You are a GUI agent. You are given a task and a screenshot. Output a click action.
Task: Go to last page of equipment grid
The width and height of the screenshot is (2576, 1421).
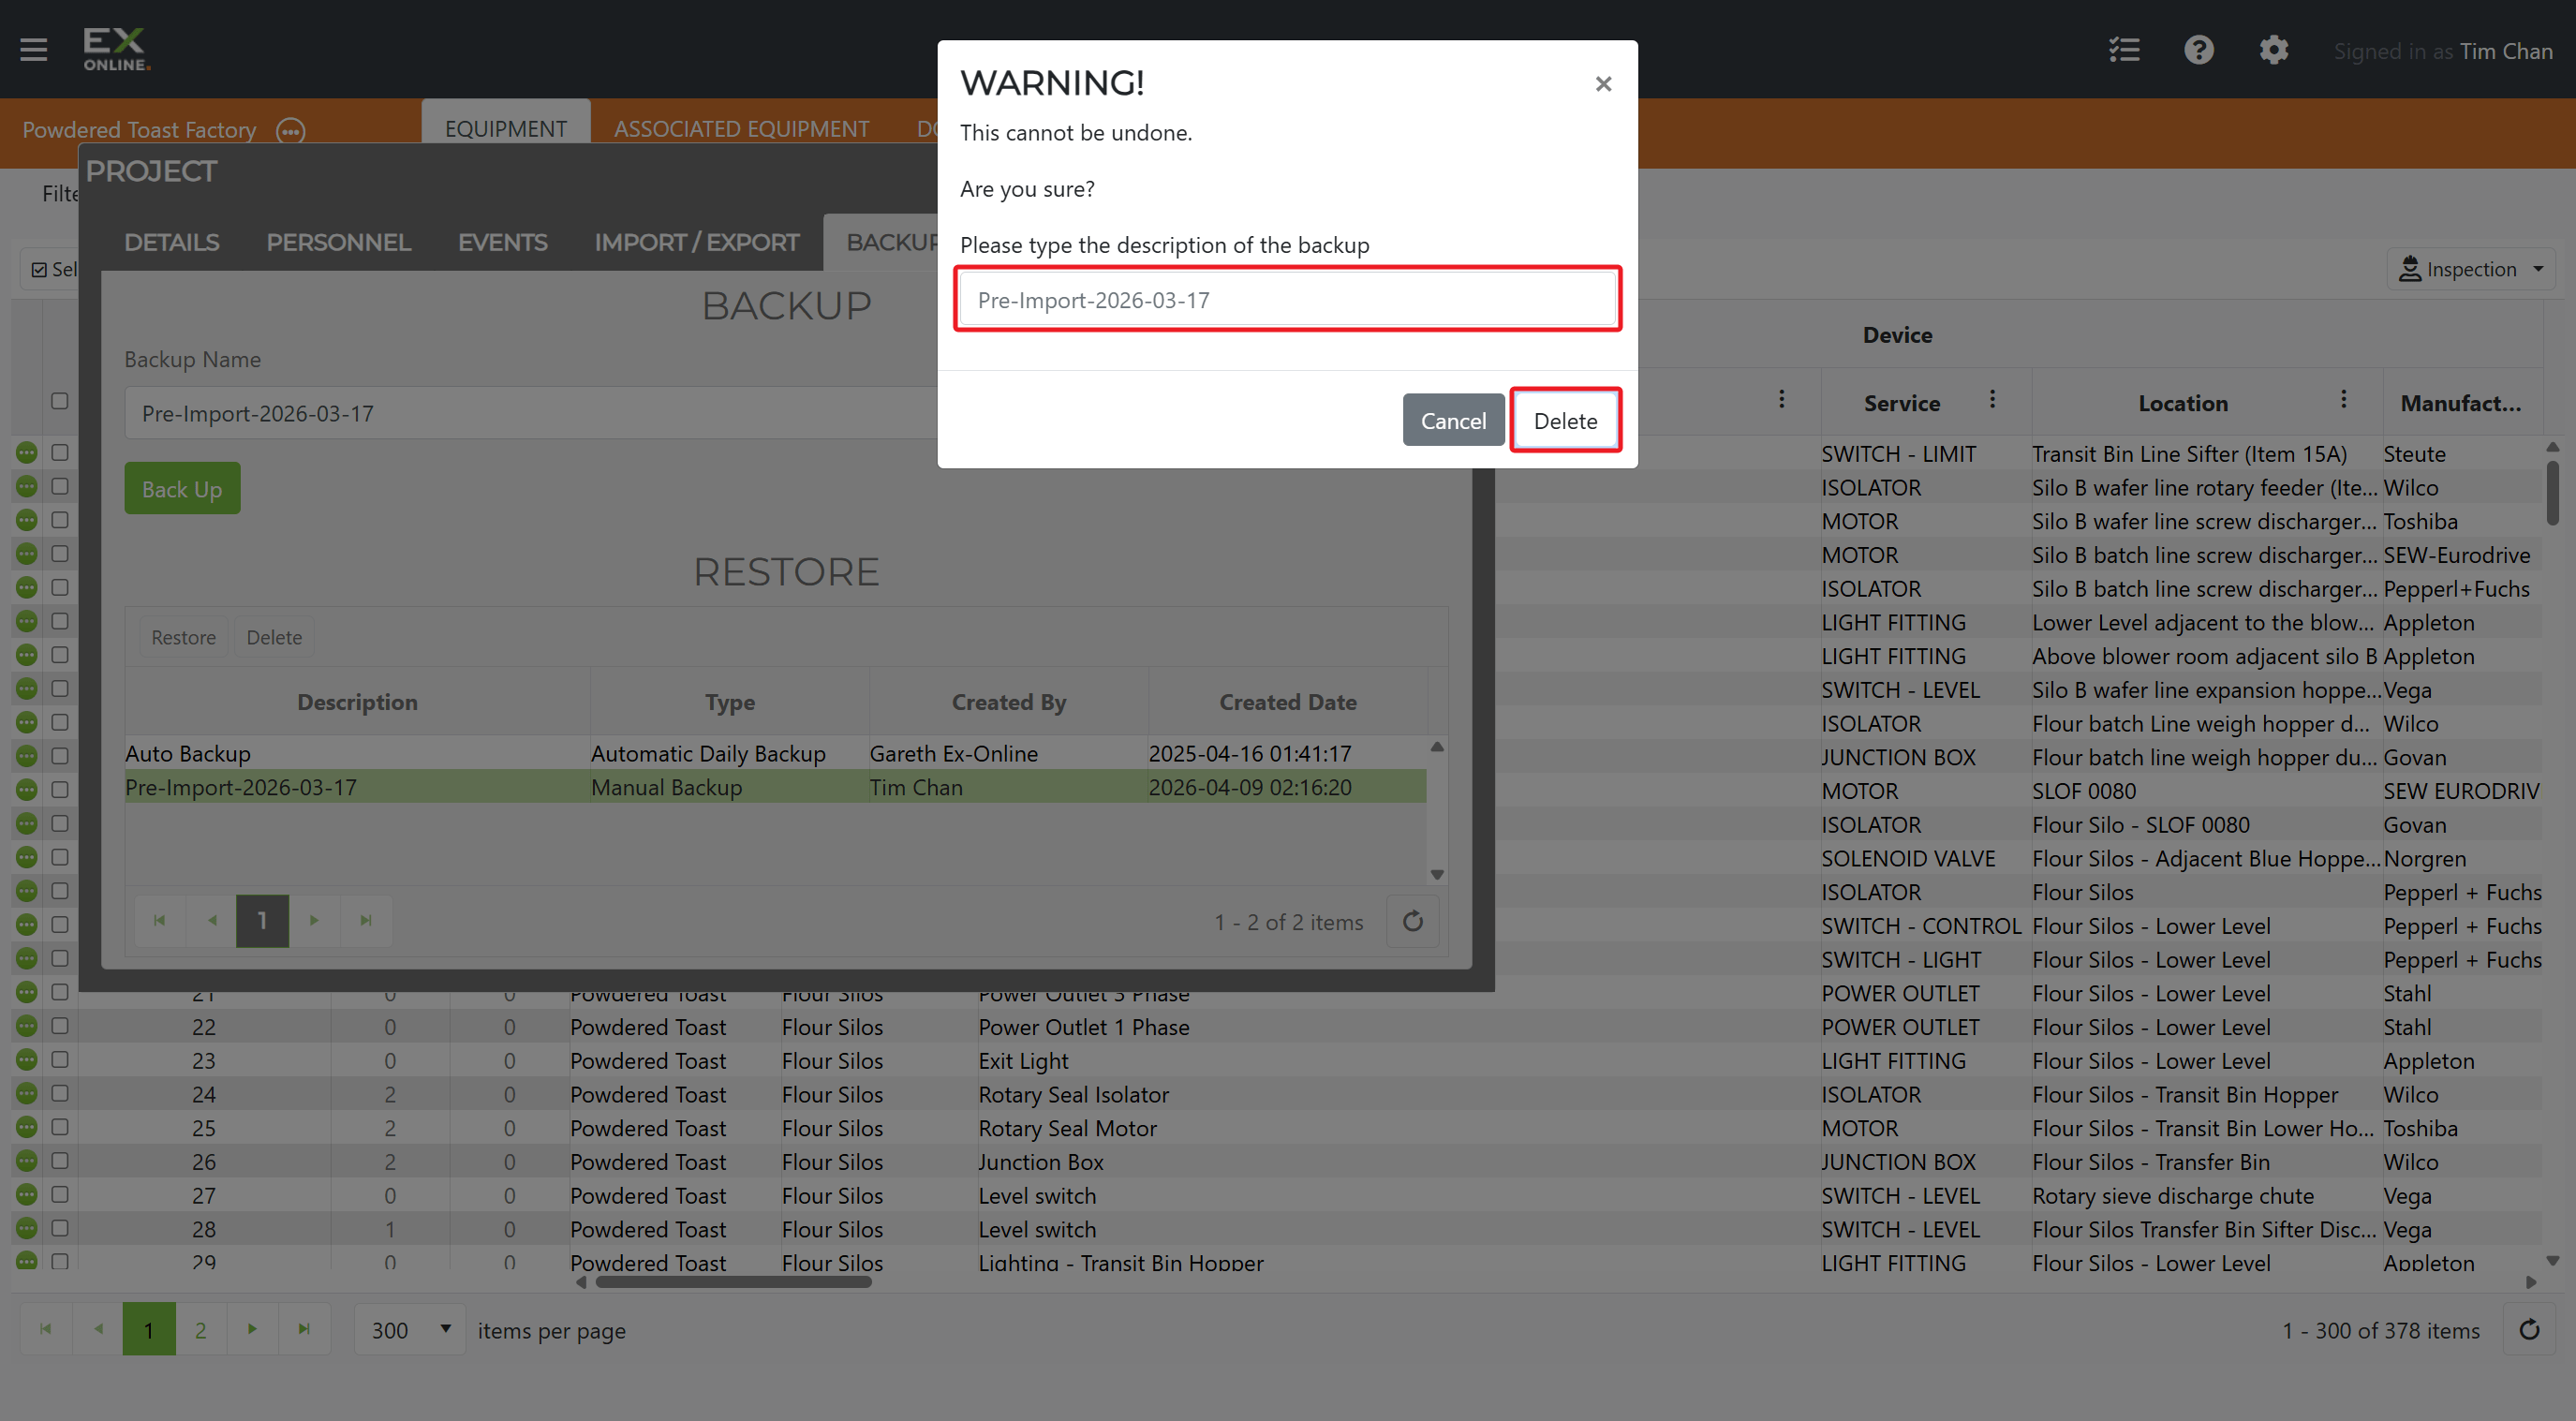coord(304,1329)
